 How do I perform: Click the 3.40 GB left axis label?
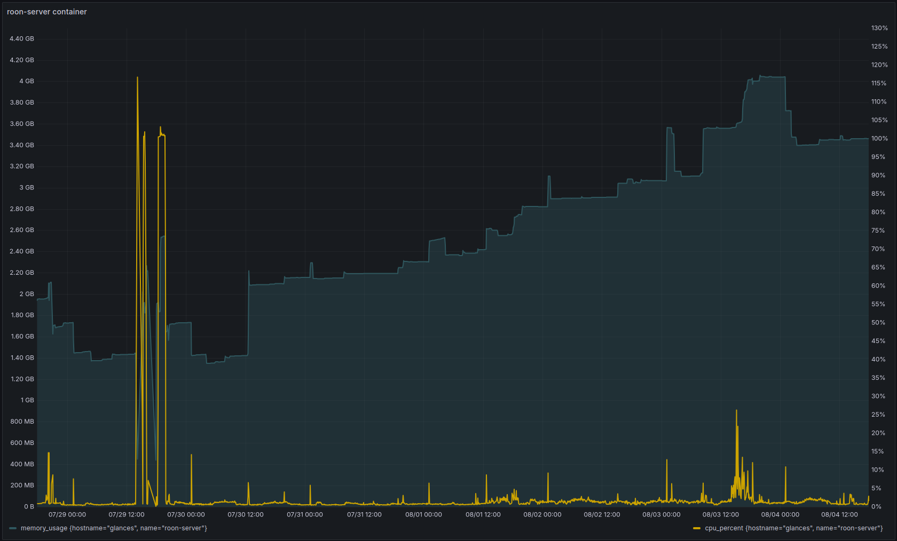(x=22, y=145)
